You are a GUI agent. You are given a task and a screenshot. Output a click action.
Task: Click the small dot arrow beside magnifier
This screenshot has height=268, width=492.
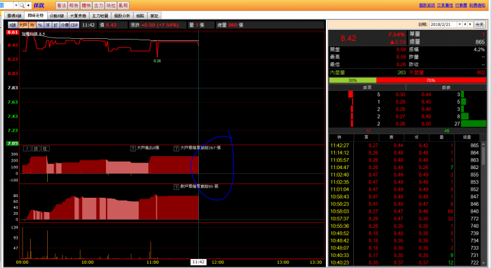(x=29, y=5)
